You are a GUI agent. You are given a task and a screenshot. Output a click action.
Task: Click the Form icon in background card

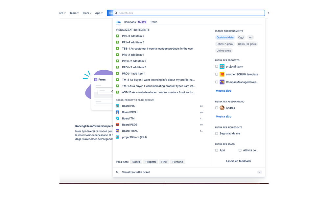(x=96, y=80)
